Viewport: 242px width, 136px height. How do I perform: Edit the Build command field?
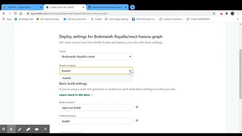pos(96,108)
